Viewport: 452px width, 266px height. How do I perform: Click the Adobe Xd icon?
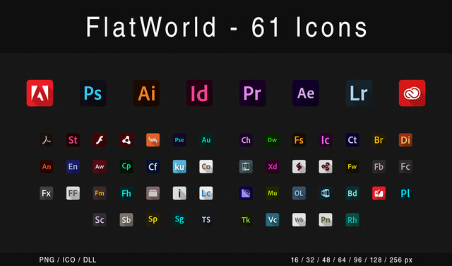273,166
